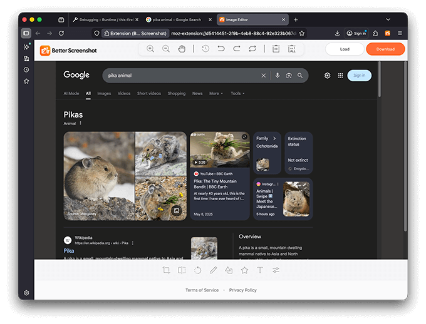Open the Shapes tool
This screenshot has height=324, width=426.
tap(229, 270)
